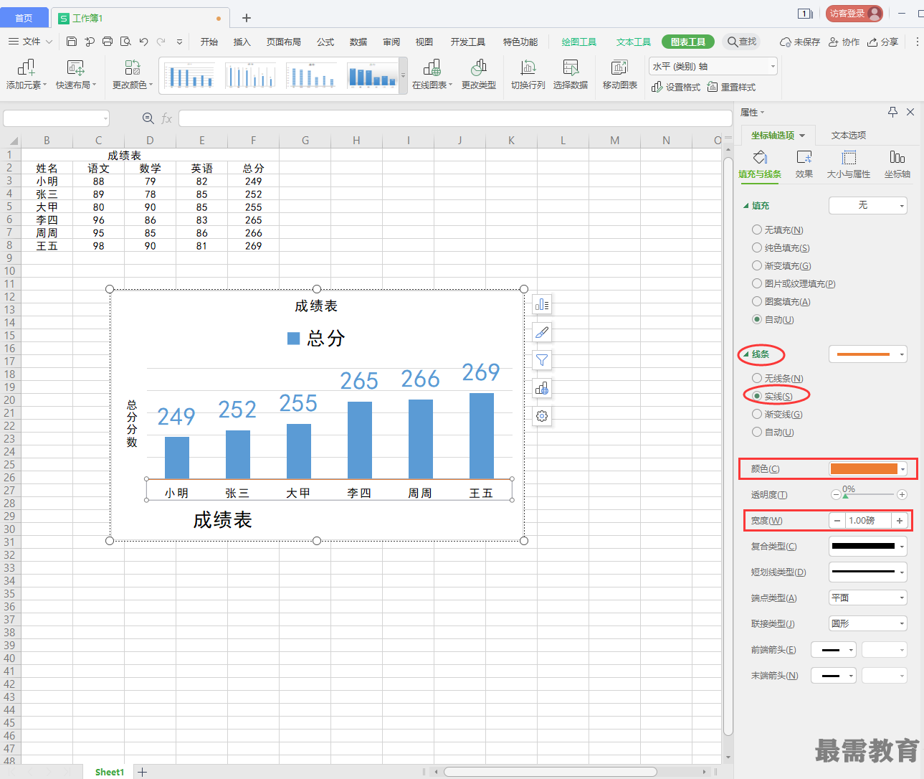The image size is (924, 779).
Task: Open the 数据 data tab
Action: (358, 42)
